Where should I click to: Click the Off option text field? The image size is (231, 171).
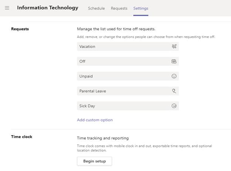(x=128, y=61)
